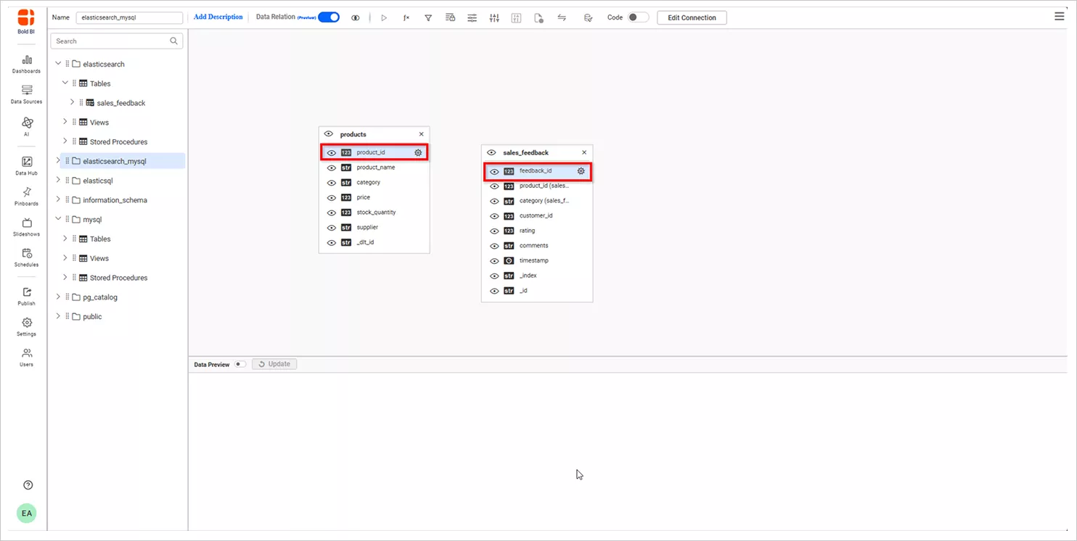Image resolution: width=1077 pixels, height=541 pixels.
Task: Click the run (play) icon in the toolbar
Action: (384, 17)
